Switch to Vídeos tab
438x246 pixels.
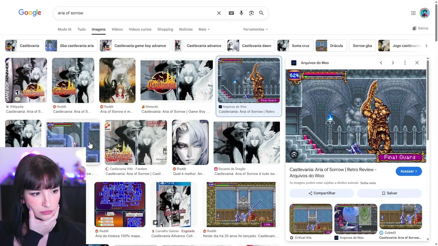coord(117,29)
